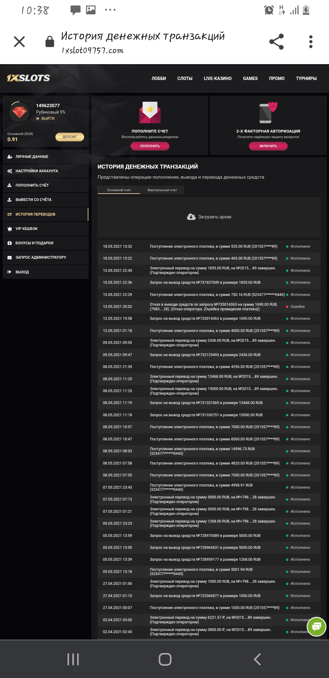This screenshot has height=678, width=329.
Task: Open ВЫВЕСТИ СО СЧЁТА in sidebar
Action: 34,200
